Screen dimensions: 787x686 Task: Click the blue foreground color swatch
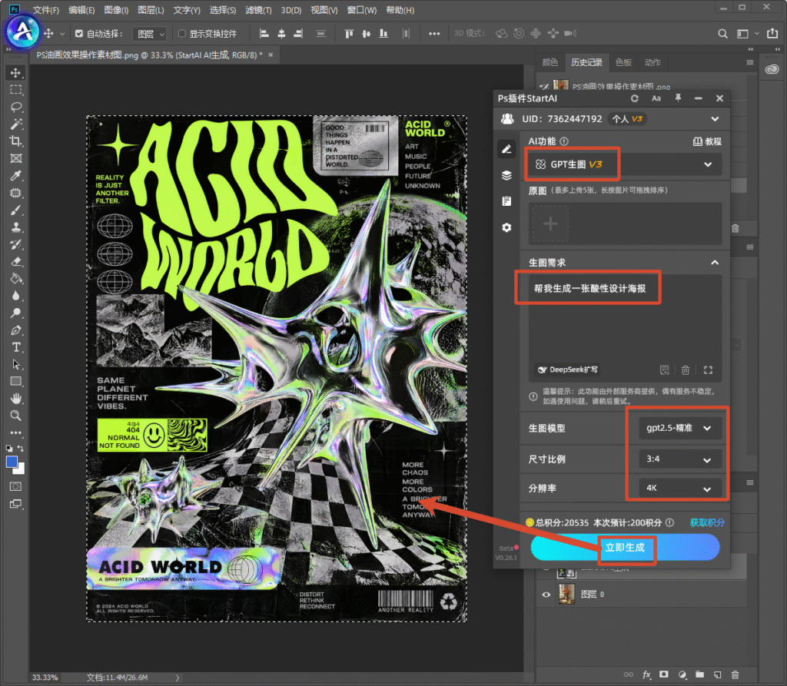(x=12, y=462)
